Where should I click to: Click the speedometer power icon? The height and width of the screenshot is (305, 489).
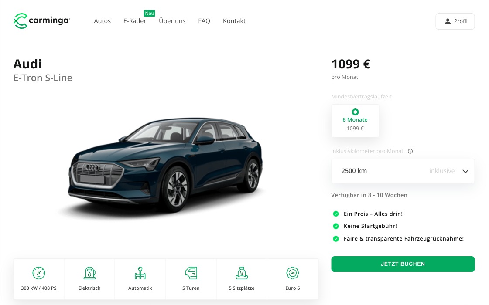coord(39,273)
